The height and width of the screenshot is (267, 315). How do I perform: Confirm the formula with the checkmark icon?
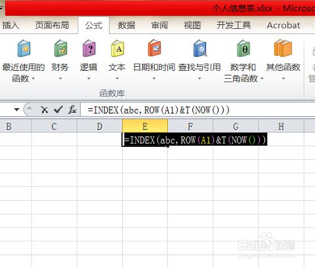(x=58, y=110)
